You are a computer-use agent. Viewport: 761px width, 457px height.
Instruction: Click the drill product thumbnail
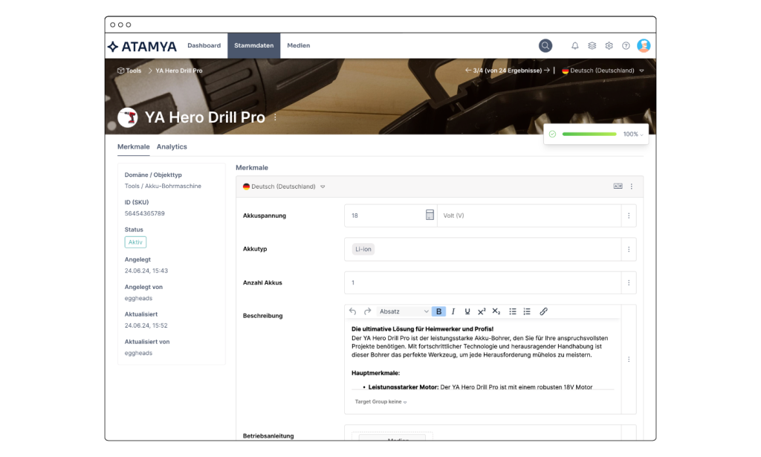(x=128, y=117)
